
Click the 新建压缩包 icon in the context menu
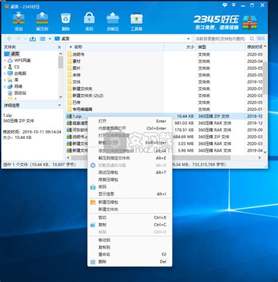coord(93,202)
